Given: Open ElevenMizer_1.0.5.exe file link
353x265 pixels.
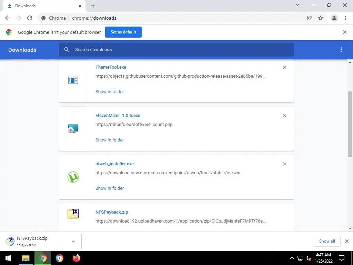Looking at the screenshot, I should 118,115.
